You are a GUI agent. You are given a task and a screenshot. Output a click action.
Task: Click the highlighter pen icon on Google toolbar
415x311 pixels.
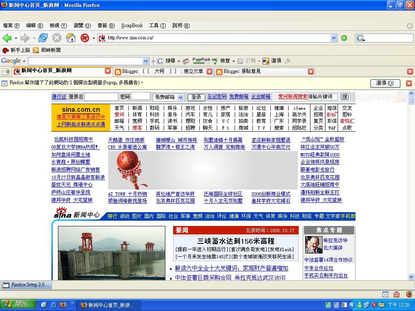[287, 61]
